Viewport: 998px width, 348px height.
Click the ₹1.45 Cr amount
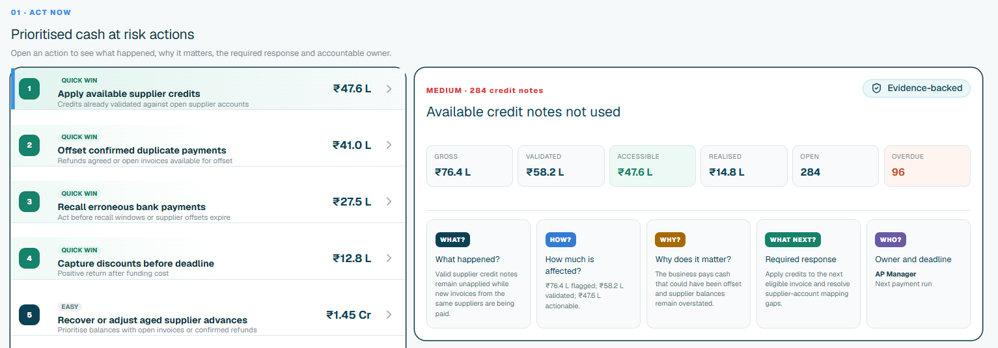pos(349,315)
